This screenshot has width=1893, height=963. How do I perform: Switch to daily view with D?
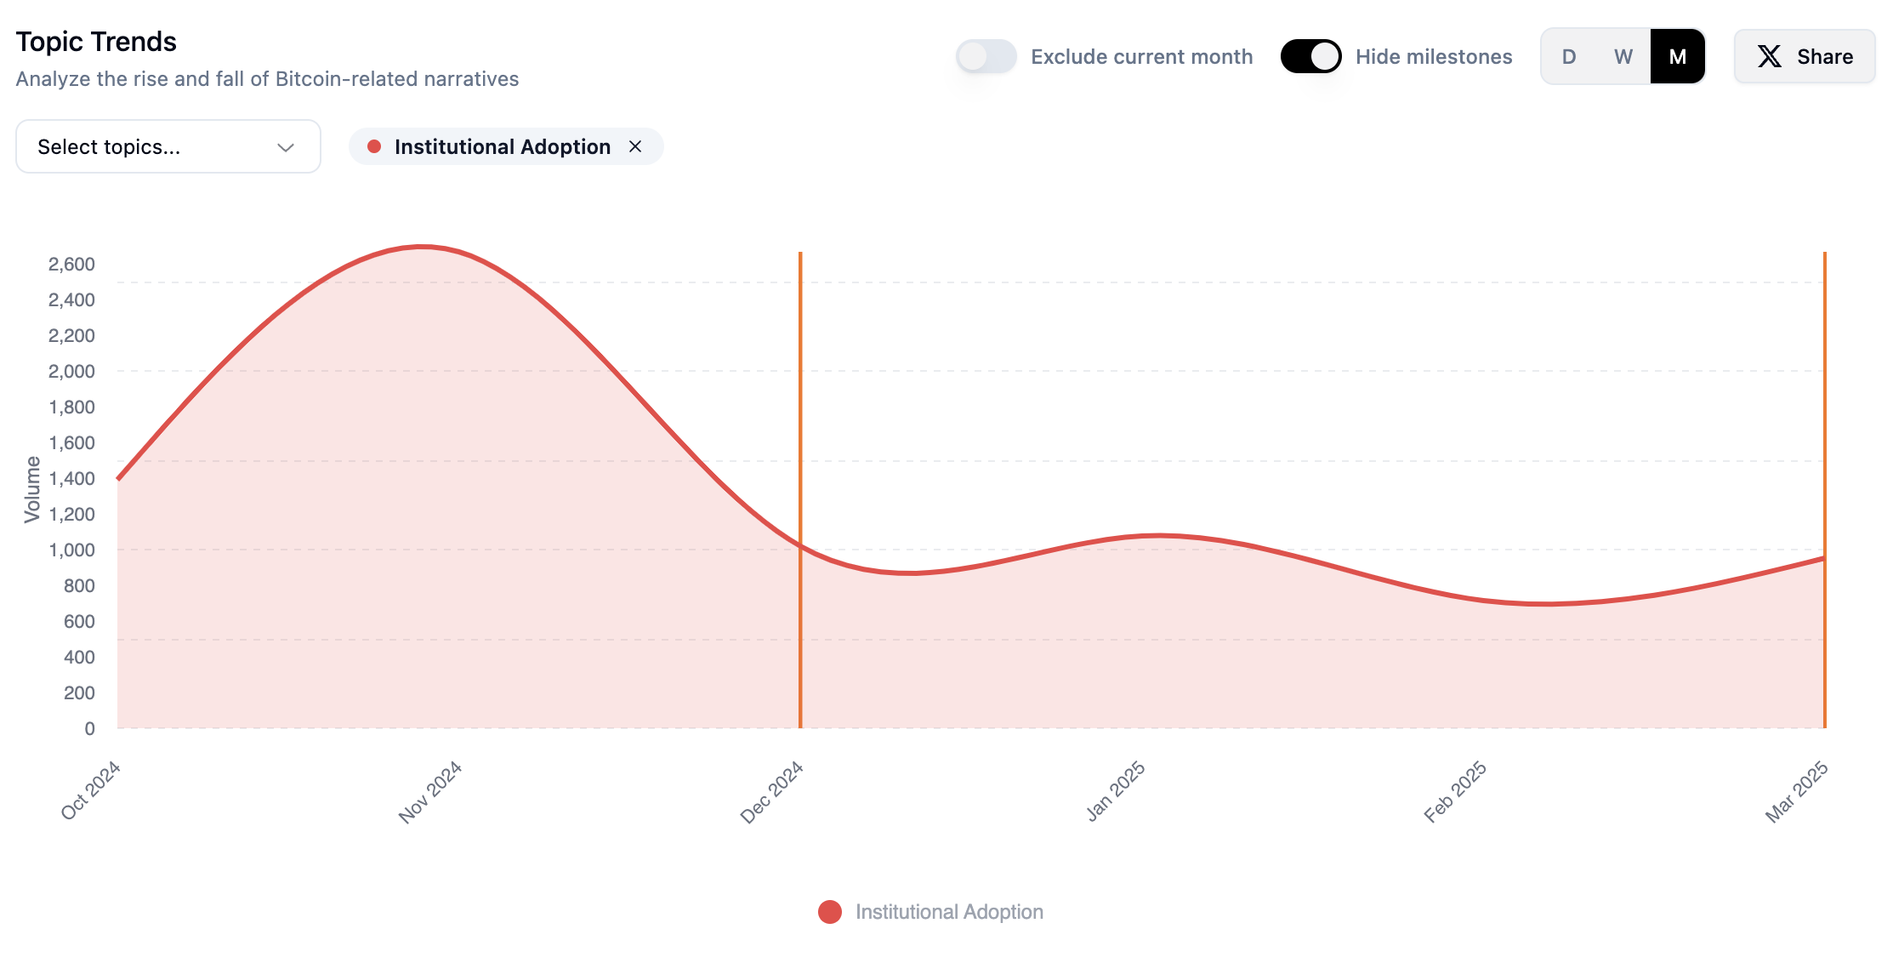click(1569, 57)
